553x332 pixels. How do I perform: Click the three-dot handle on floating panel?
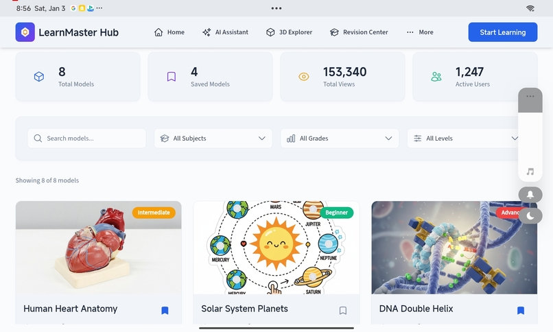tap(530, 96)
